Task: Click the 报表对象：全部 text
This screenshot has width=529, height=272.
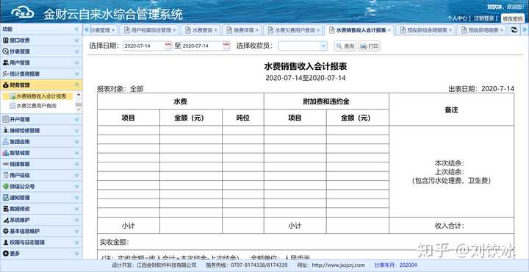Action: click(x=120, y=89)
